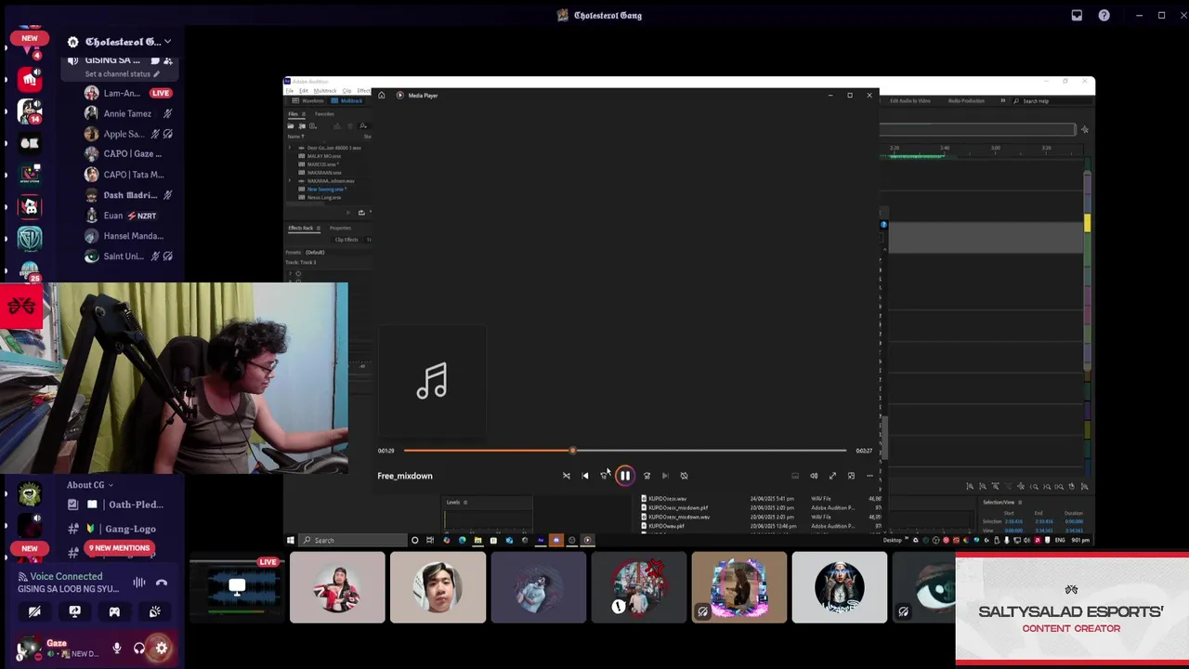Mute the Discord microphone
This screenshot has width=1189, height=669.
[x=117, y=649]
